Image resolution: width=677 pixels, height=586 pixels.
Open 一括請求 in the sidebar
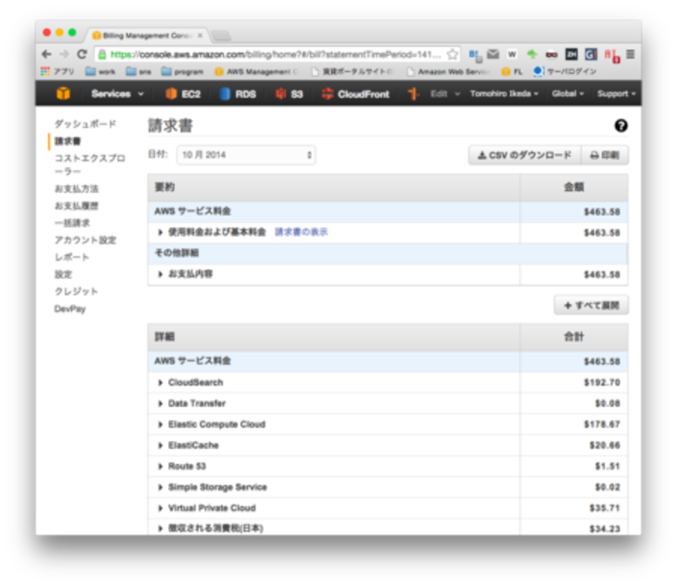(72, 223)
